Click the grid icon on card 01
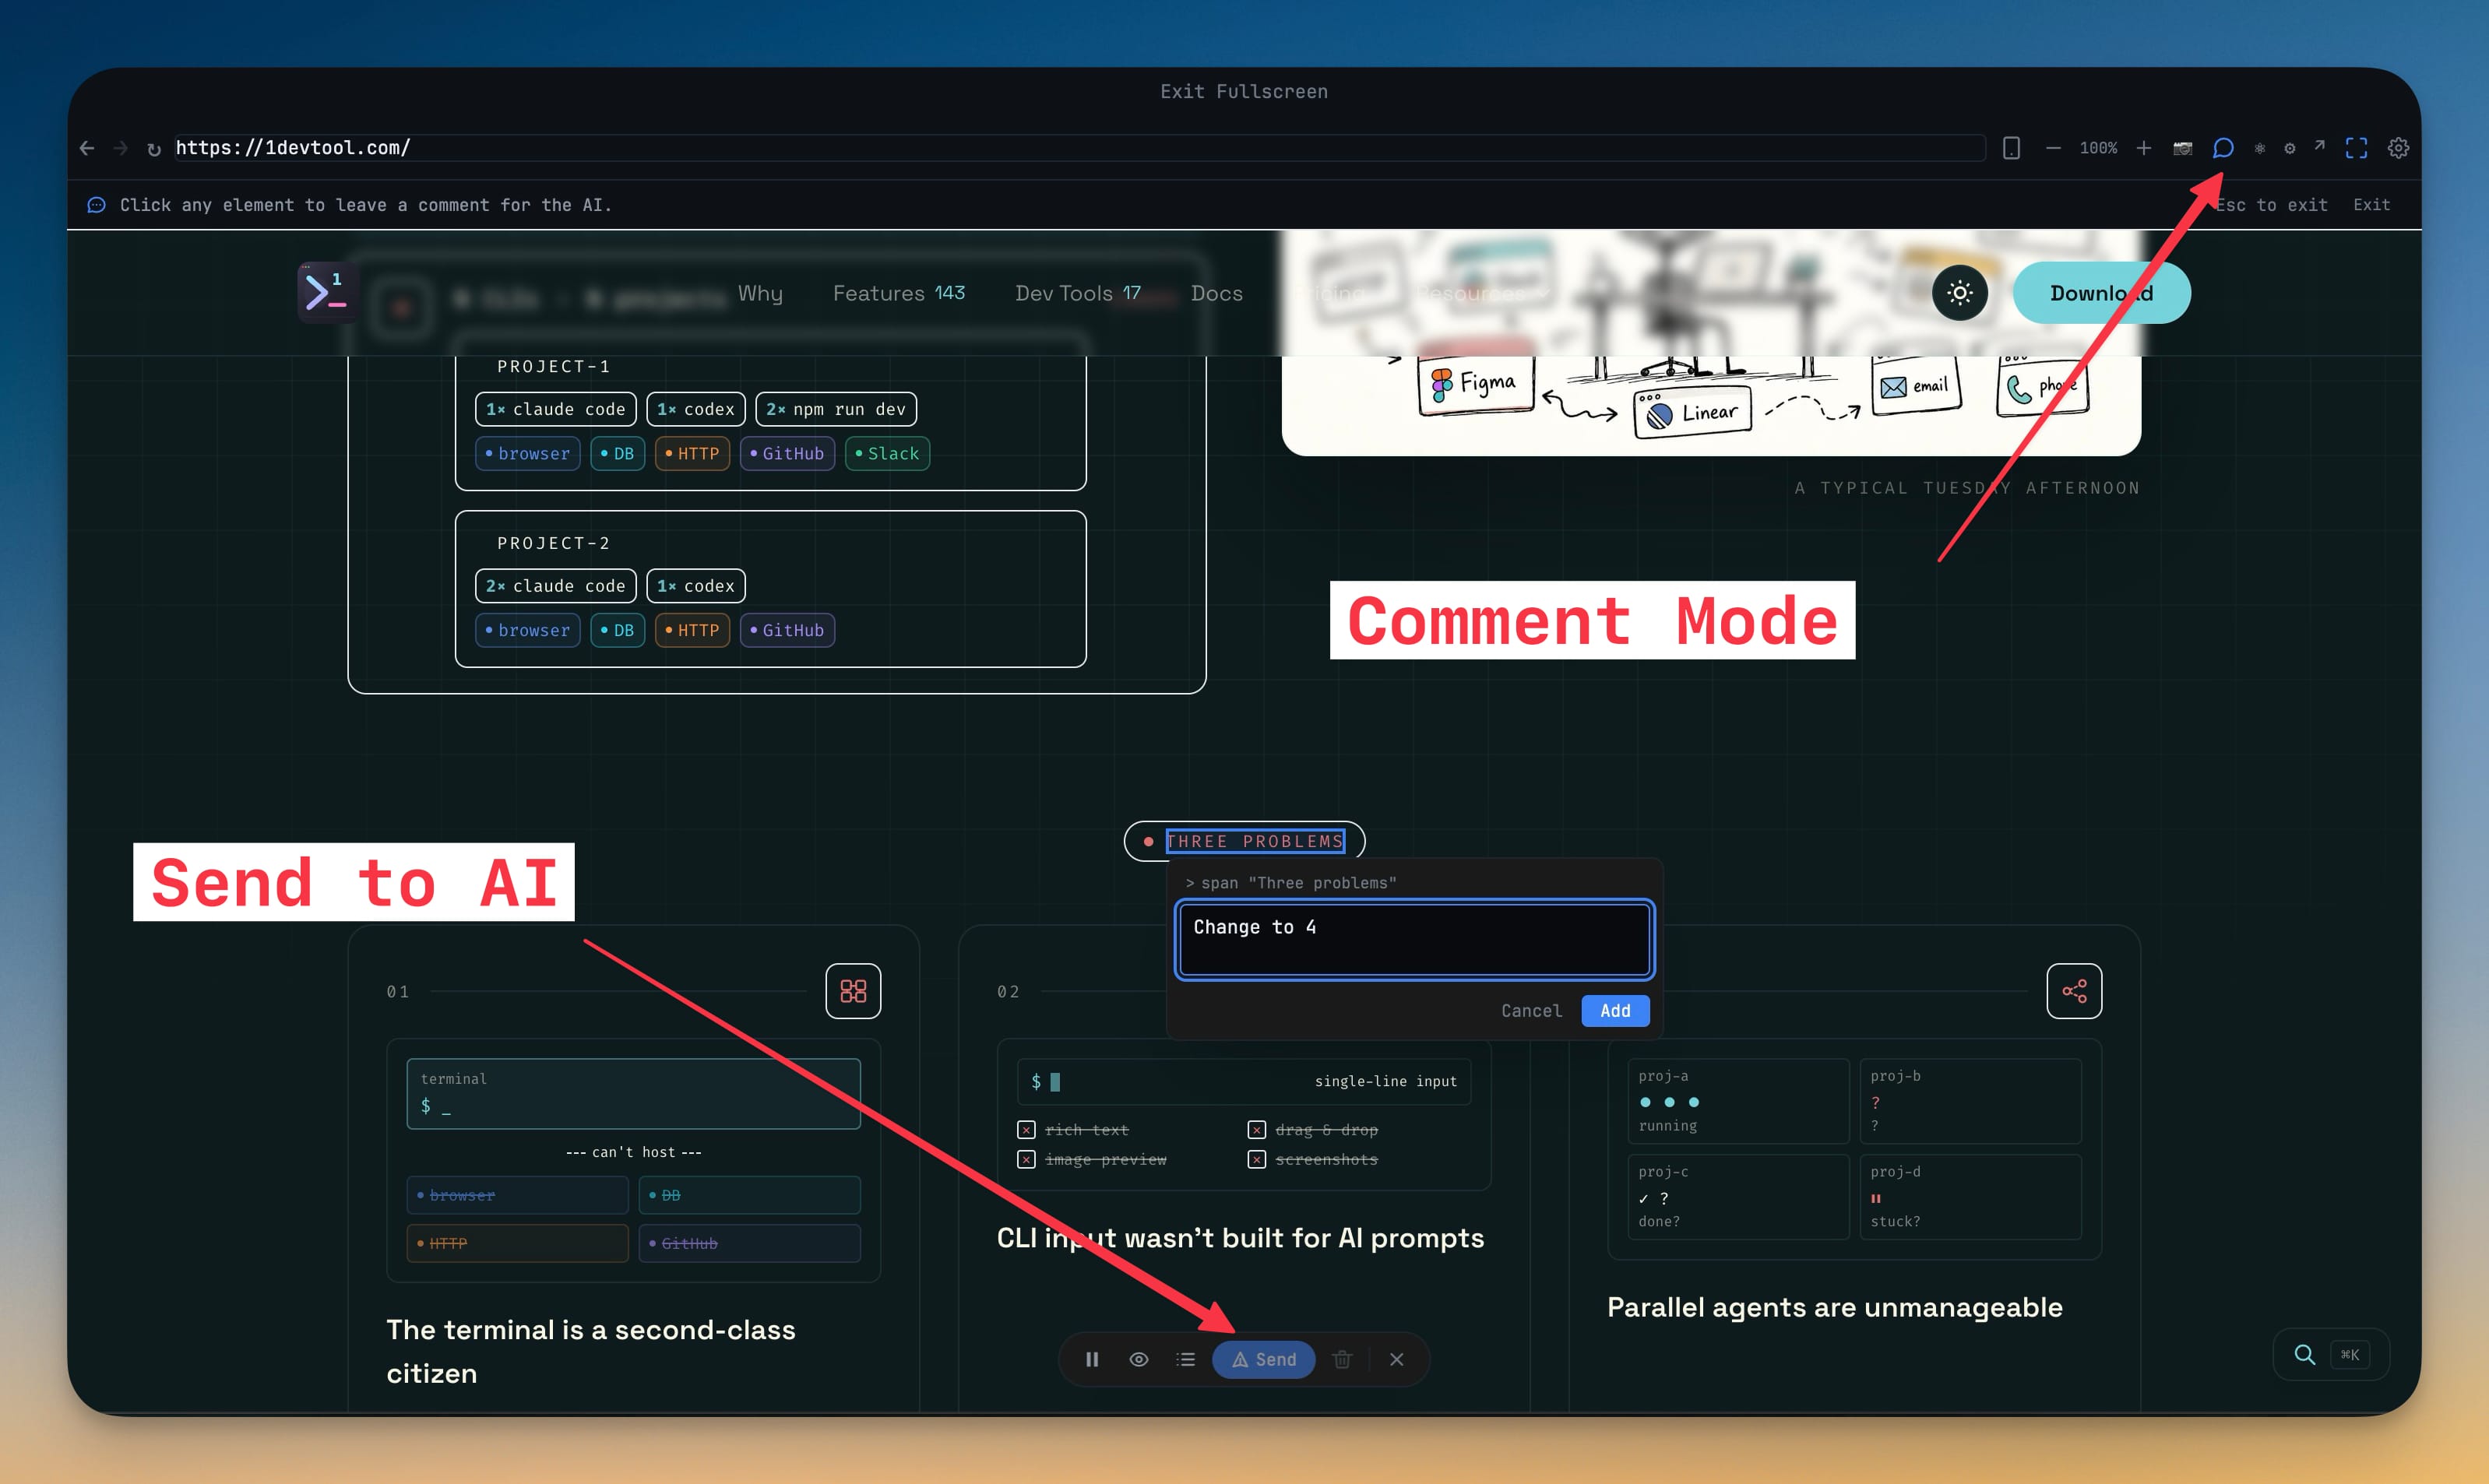Screen dimensions: 2489x1484 tap(853, 991)
